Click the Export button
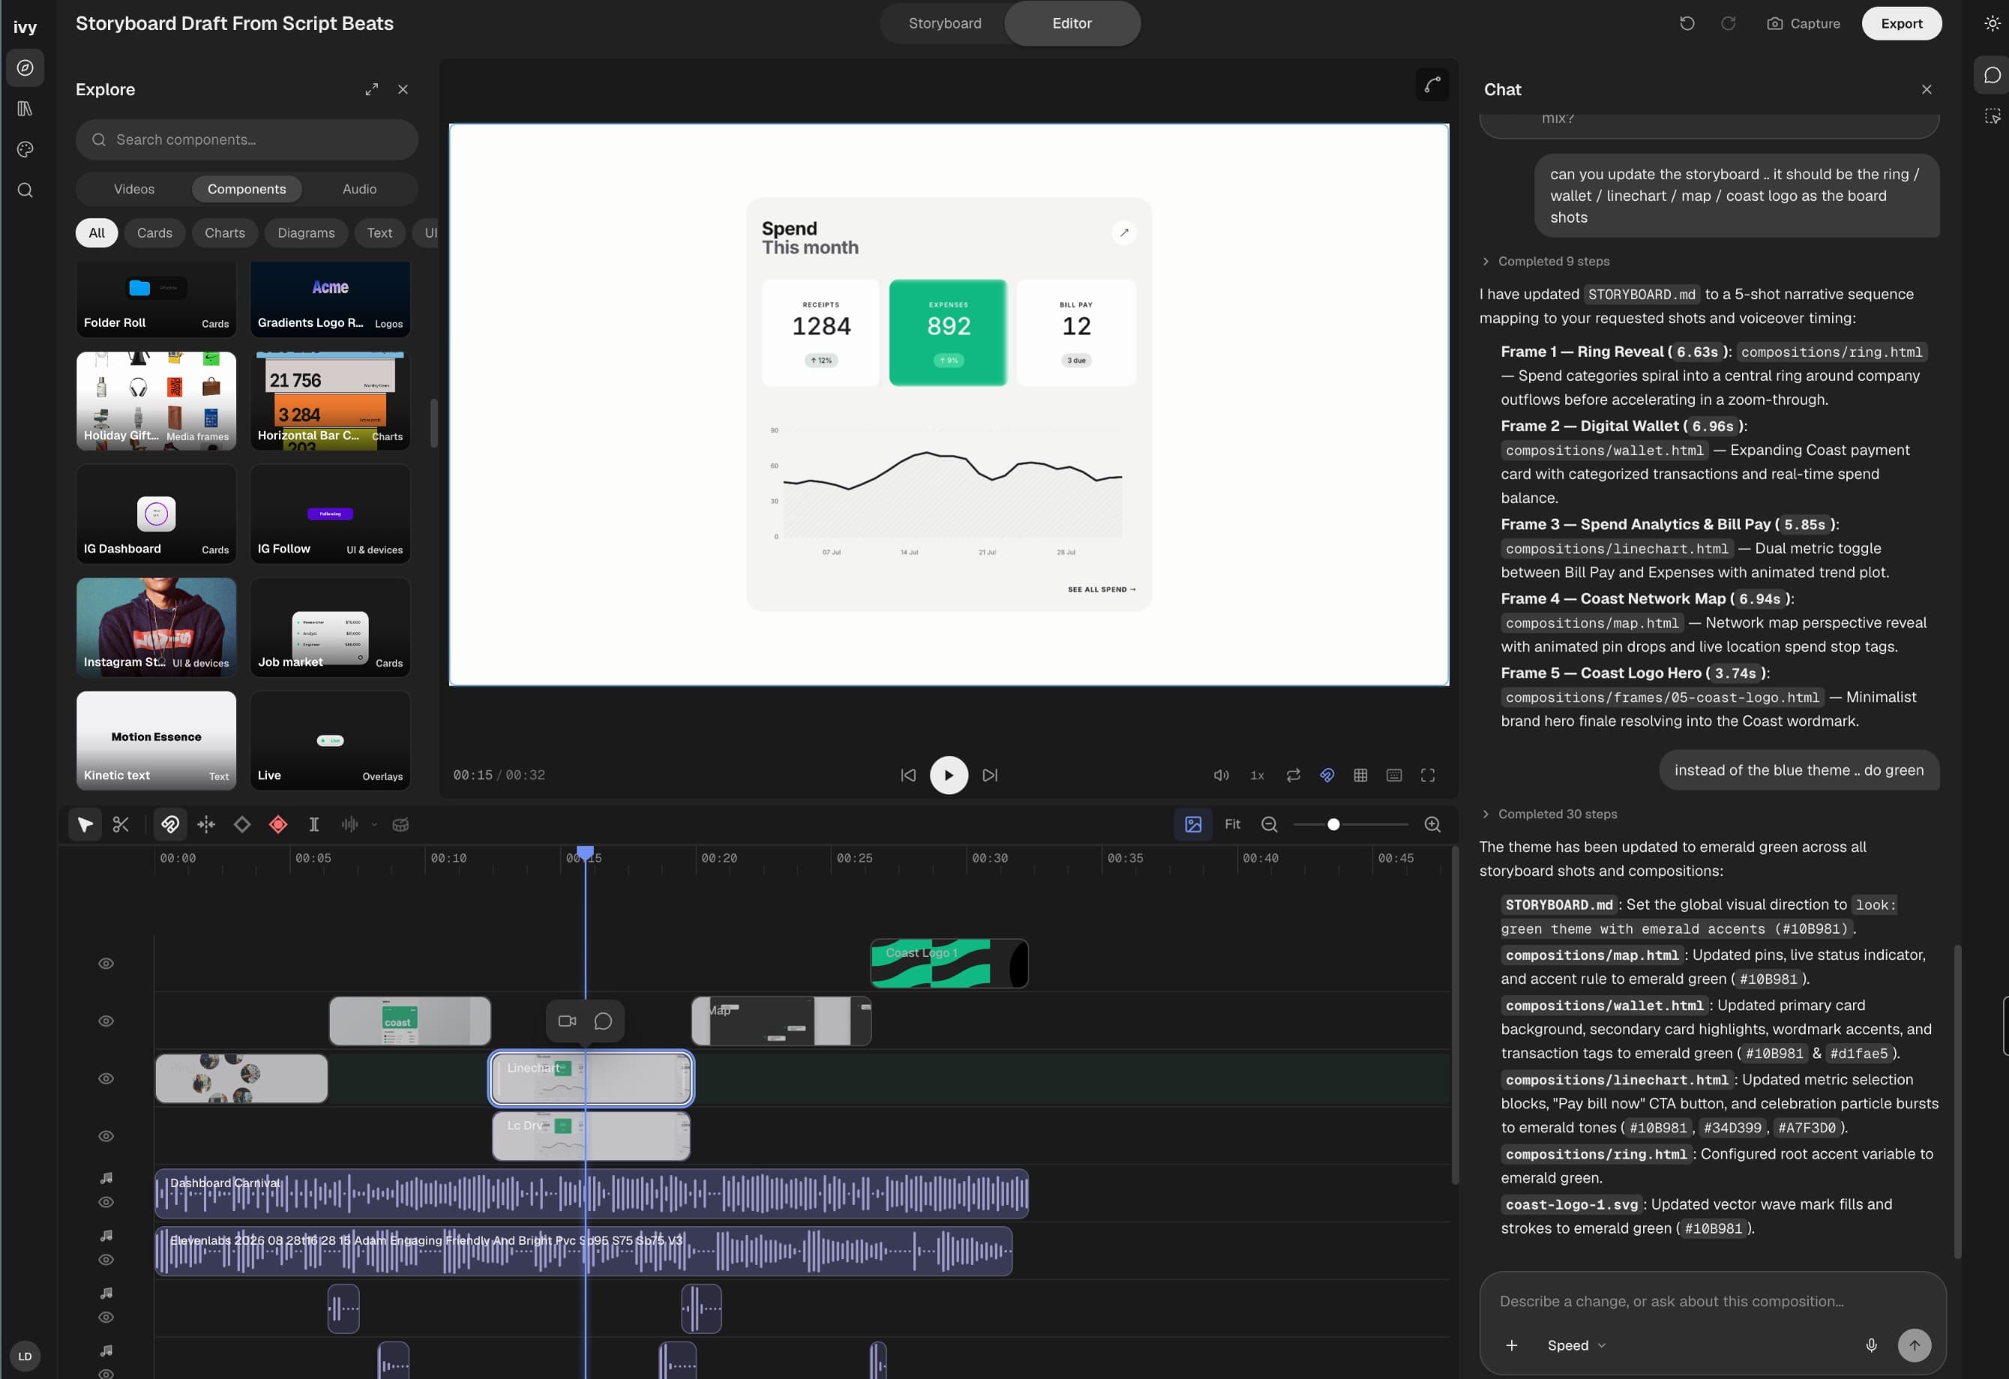Image resolution: width=2009 pixels, height=1379 pixels. pos(1902,23)
